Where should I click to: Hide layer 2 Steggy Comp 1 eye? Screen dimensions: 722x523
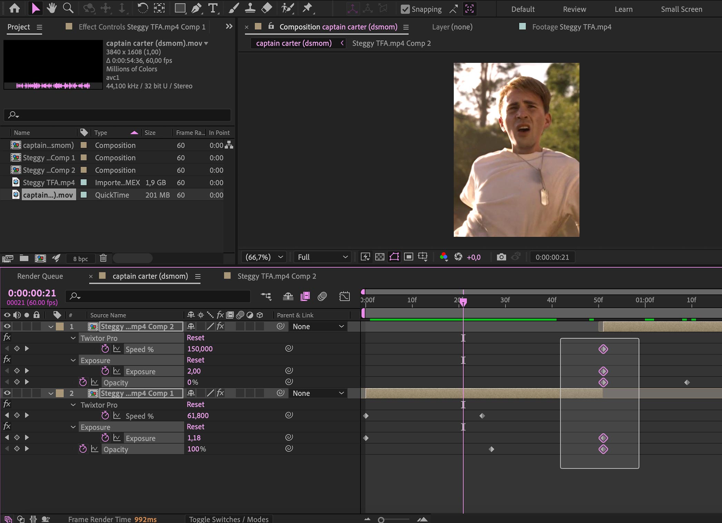point(7,393)
